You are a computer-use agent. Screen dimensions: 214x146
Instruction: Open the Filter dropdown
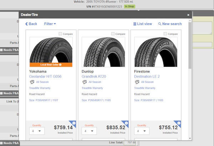point(50,24)
